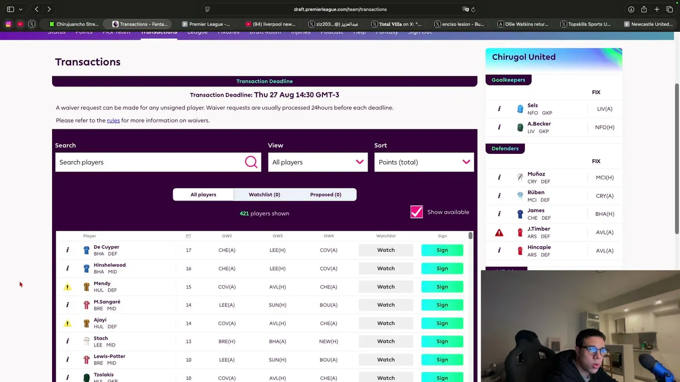Open info for A.Becker
Screen dimensions: 680x382
point(499,127)
